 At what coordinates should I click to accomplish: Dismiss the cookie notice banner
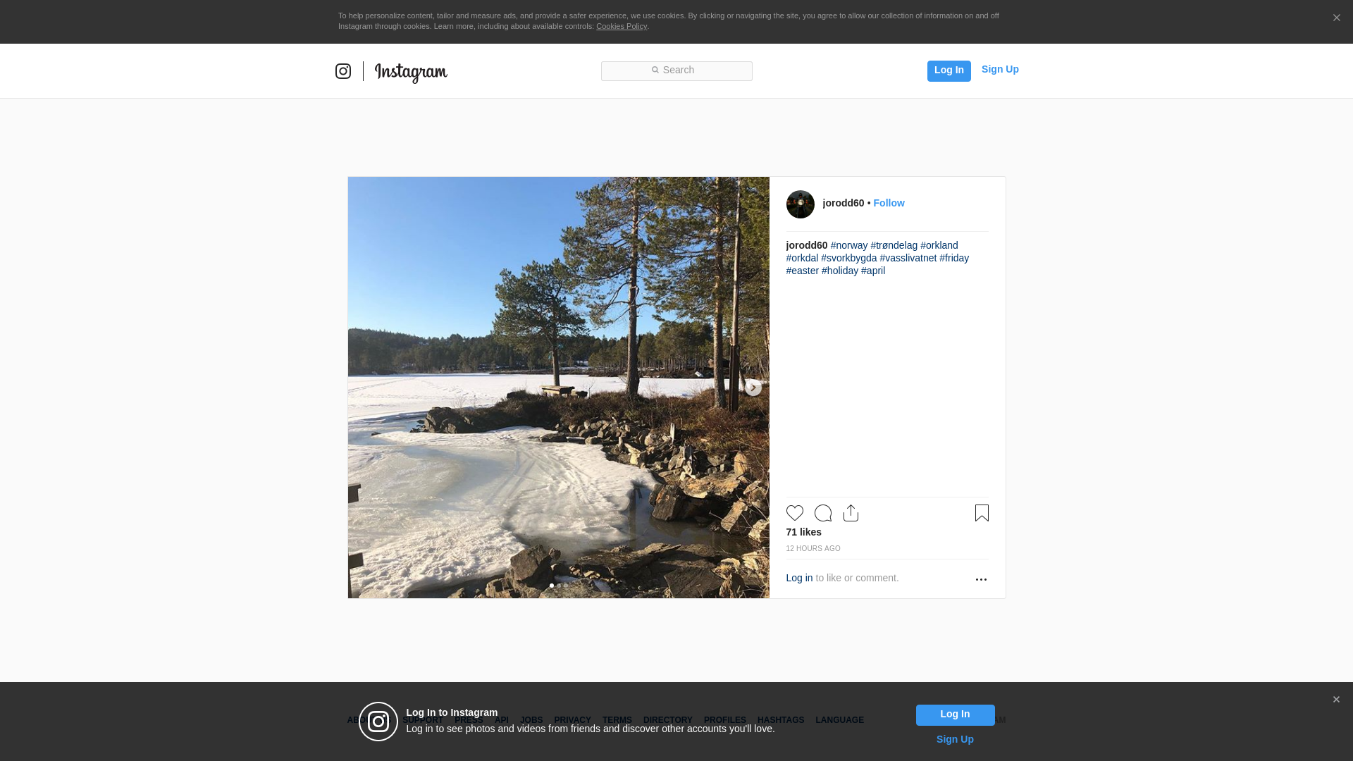click(1336, 18)
